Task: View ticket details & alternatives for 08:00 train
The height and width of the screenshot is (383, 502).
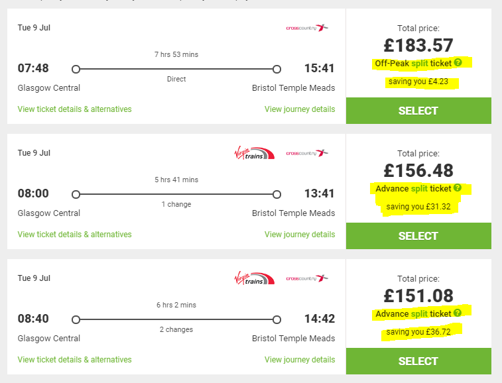Action: 74,234
